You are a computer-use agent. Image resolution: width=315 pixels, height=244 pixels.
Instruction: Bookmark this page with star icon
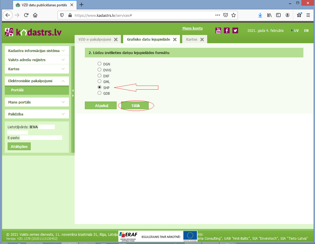[x=234, y=15]
